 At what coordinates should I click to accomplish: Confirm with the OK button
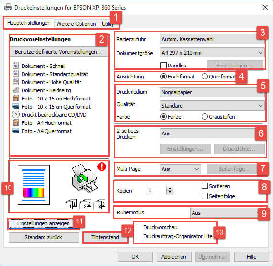point(135,257)
